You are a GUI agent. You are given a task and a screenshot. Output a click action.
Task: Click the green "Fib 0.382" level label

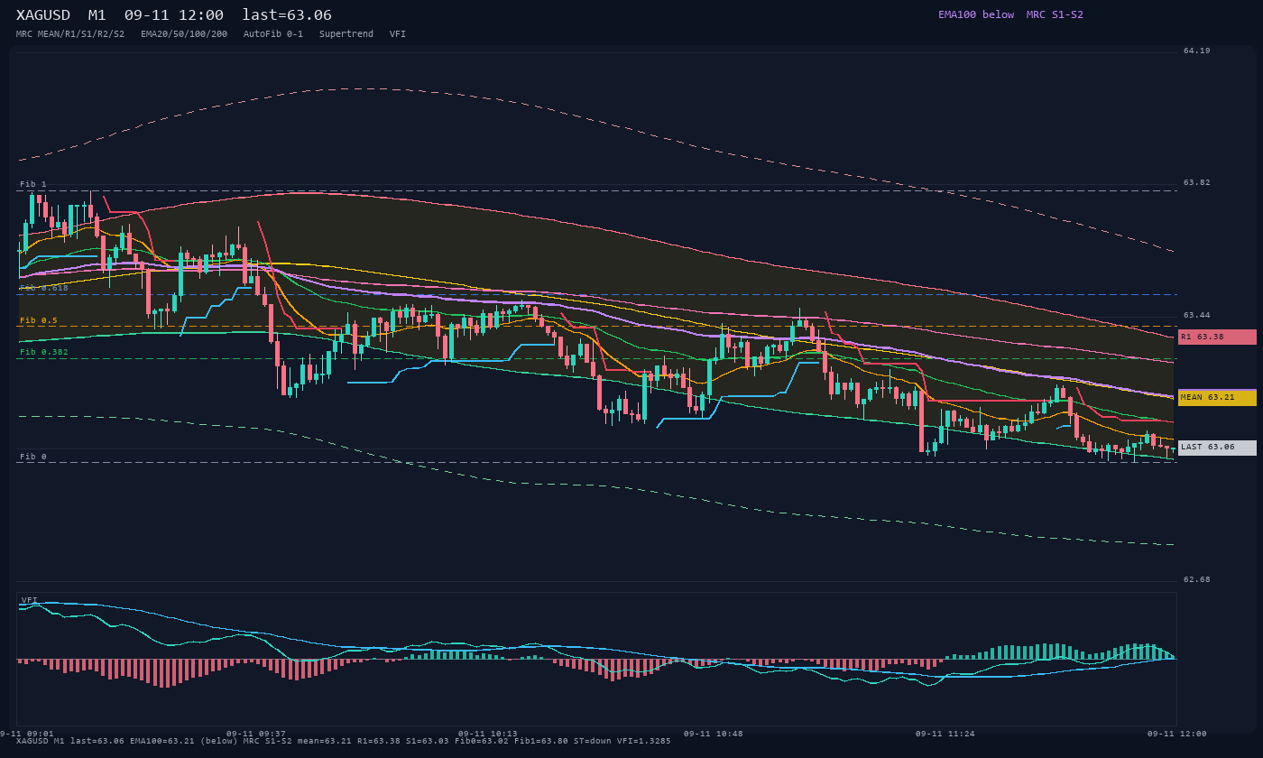[44, 352]
